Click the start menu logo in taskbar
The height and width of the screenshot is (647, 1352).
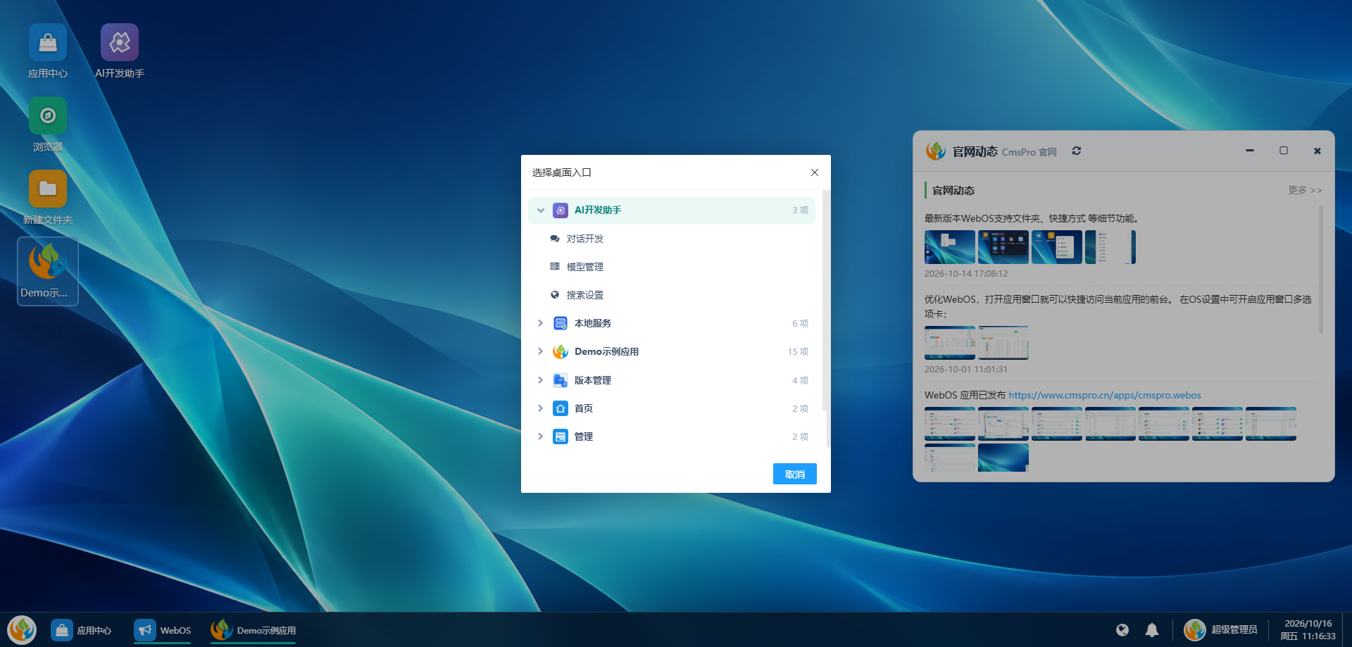[x=22, y=629]
